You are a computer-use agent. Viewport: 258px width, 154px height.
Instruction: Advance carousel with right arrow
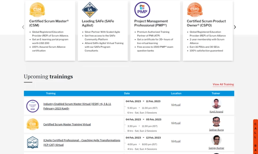point(235,27)
